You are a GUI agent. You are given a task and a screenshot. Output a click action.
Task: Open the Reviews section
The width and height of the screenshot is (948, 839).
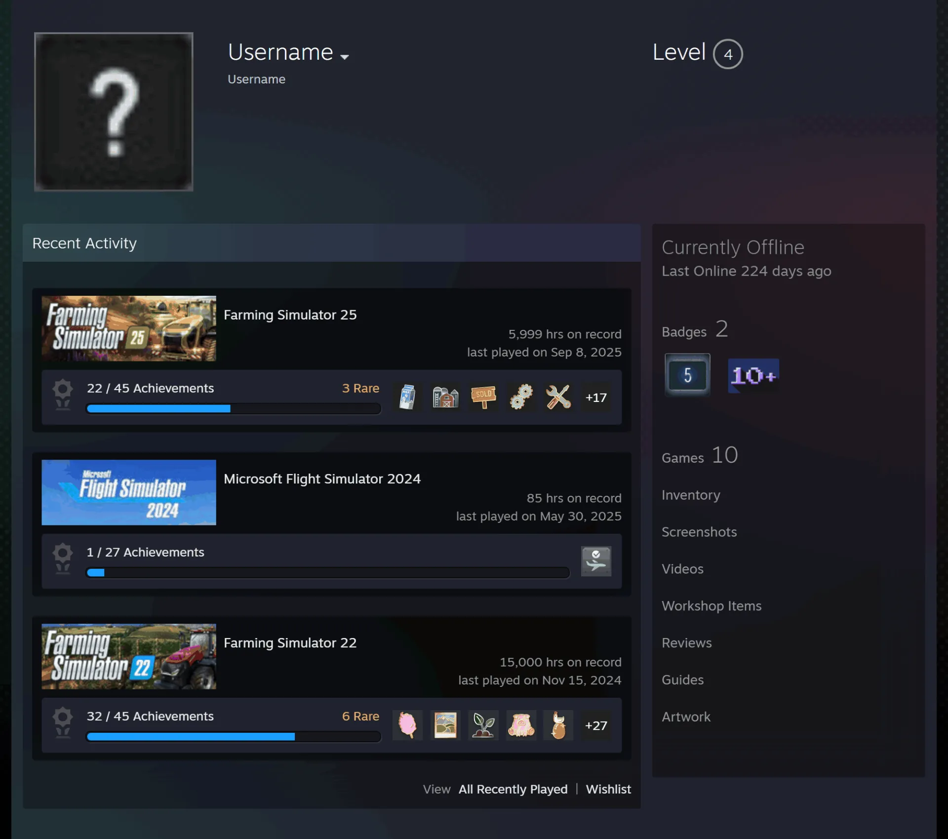click(x=687, y=643)
